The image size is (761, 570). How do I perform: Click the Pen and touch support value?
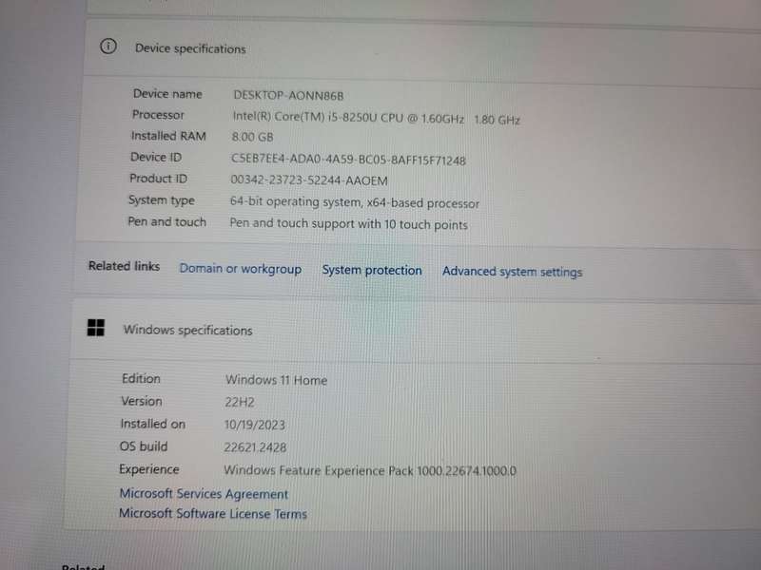(x=348, y=223)
